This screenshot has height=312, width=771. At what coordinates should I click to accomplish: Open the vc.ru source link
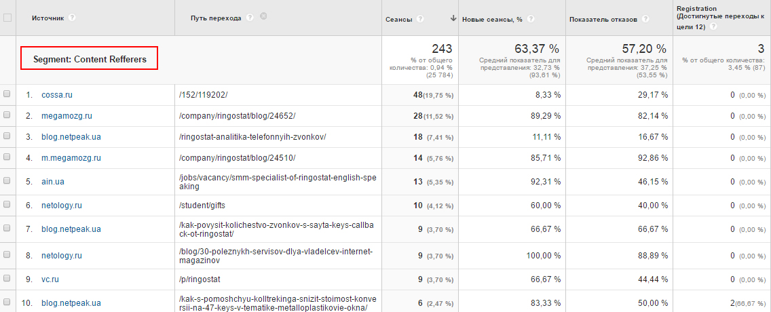pyautogui.click(x=50, y=279)
